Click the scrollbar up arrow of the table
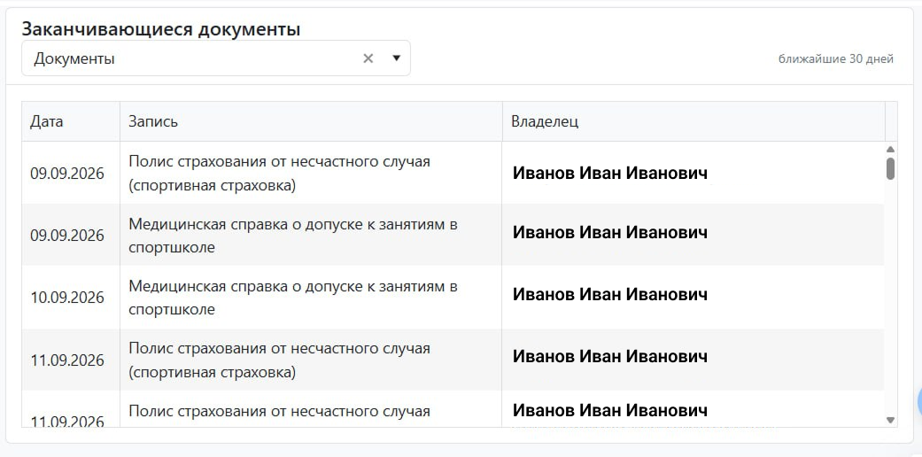The height and width of the screenshot is (457, 922). coord(890,149)
